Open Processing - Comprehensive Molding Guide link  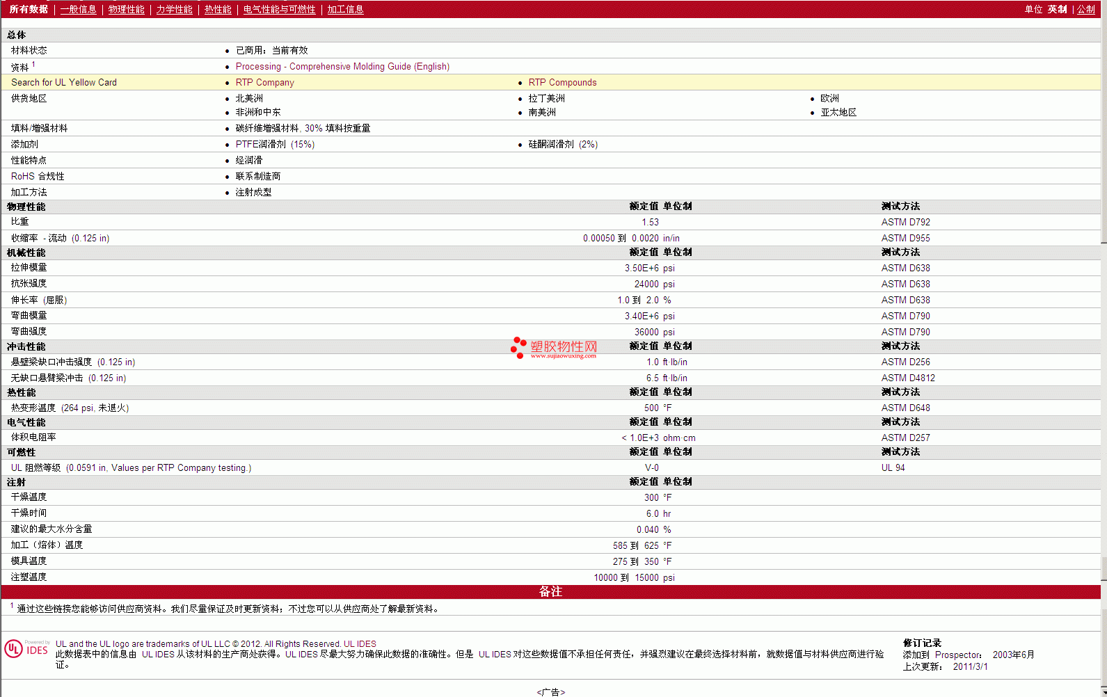342,66
